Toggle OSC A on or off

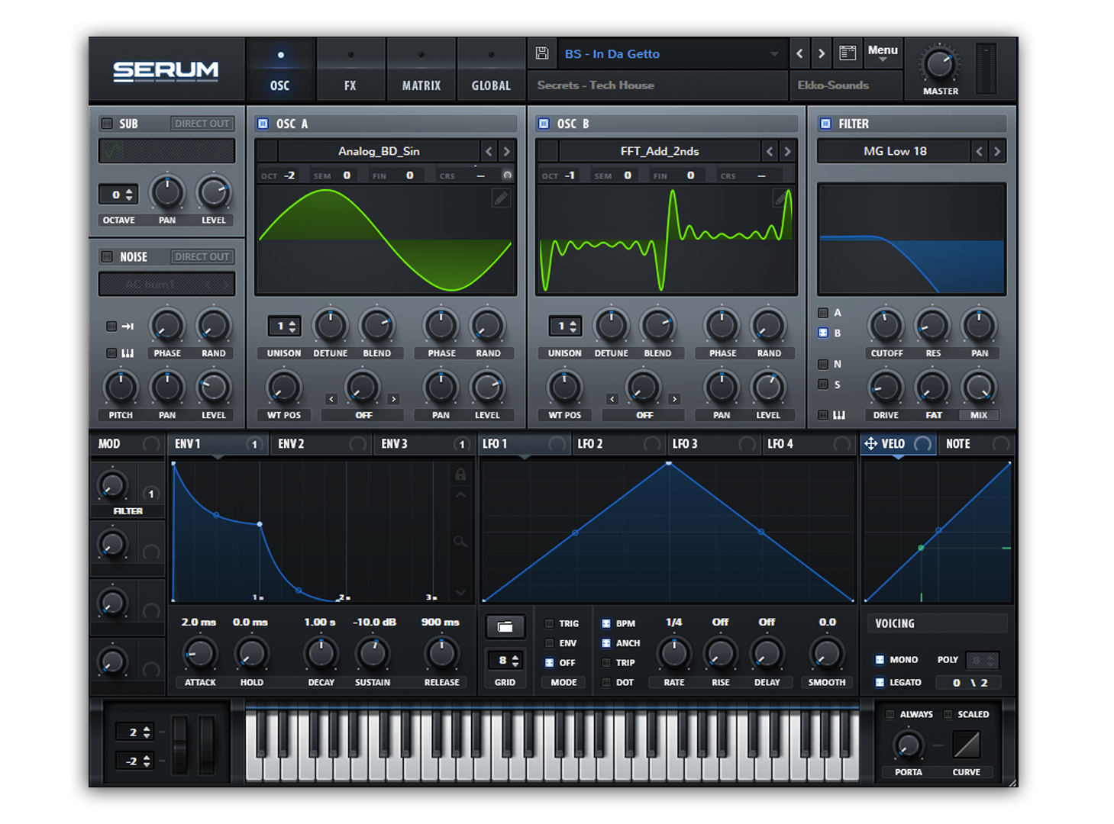click(x=263, y=124)
